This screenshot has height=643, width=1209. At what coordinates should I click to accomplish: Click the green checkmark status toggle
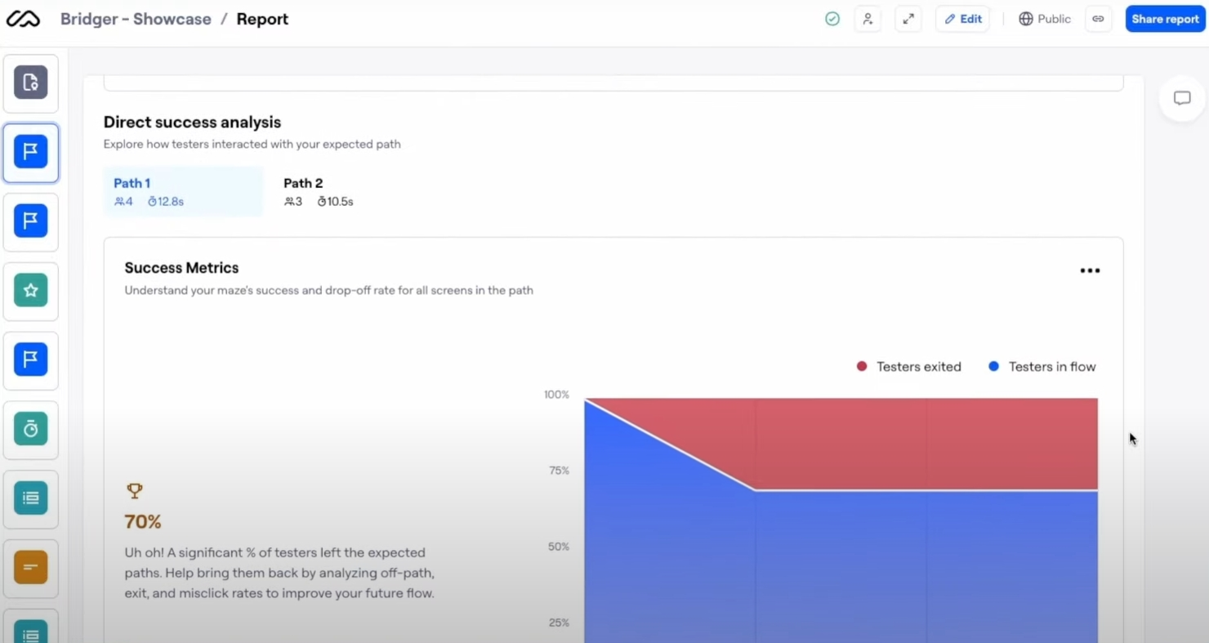832,18
